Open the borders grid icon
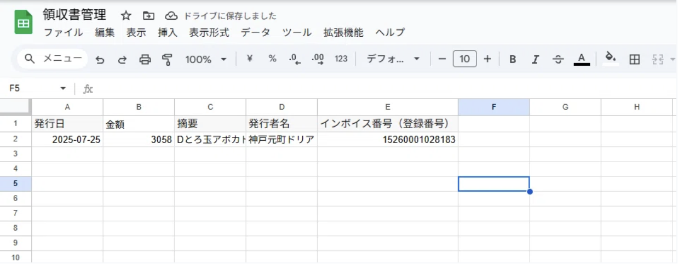 point(634,60)
